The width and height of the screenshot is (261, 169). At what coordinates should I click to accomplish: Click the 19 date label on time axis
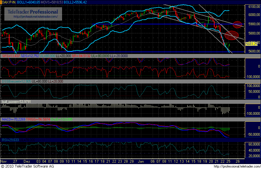[205, 161]
